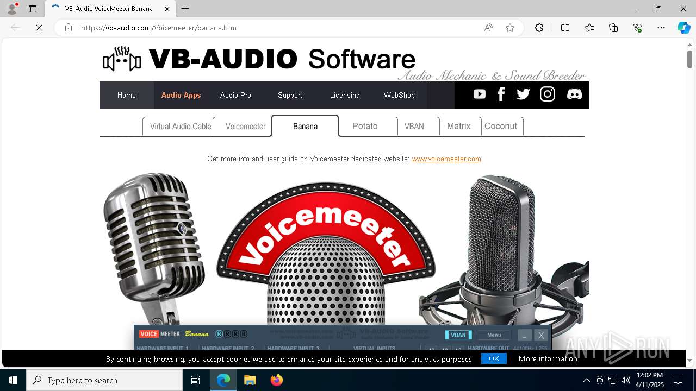Image resolution: width=696 pixels, height=391 pixels.
Task: Open browser Extensions puzzle icon
Action: pyautogui.click(x=539, y=28)
